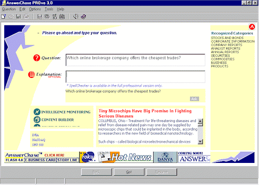Click the Content Builder round icon
The image size is (259, 185).
[x=37, y=120]
